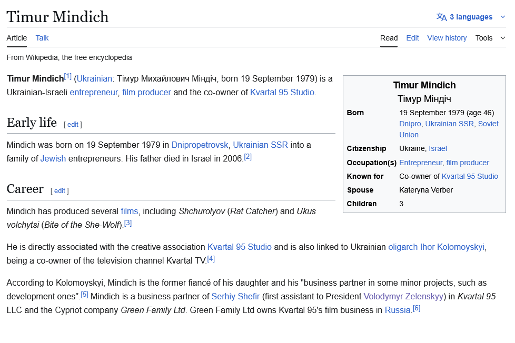Open Israel link in infobox
The image size is (515, 343).
[x=438, y=148]
